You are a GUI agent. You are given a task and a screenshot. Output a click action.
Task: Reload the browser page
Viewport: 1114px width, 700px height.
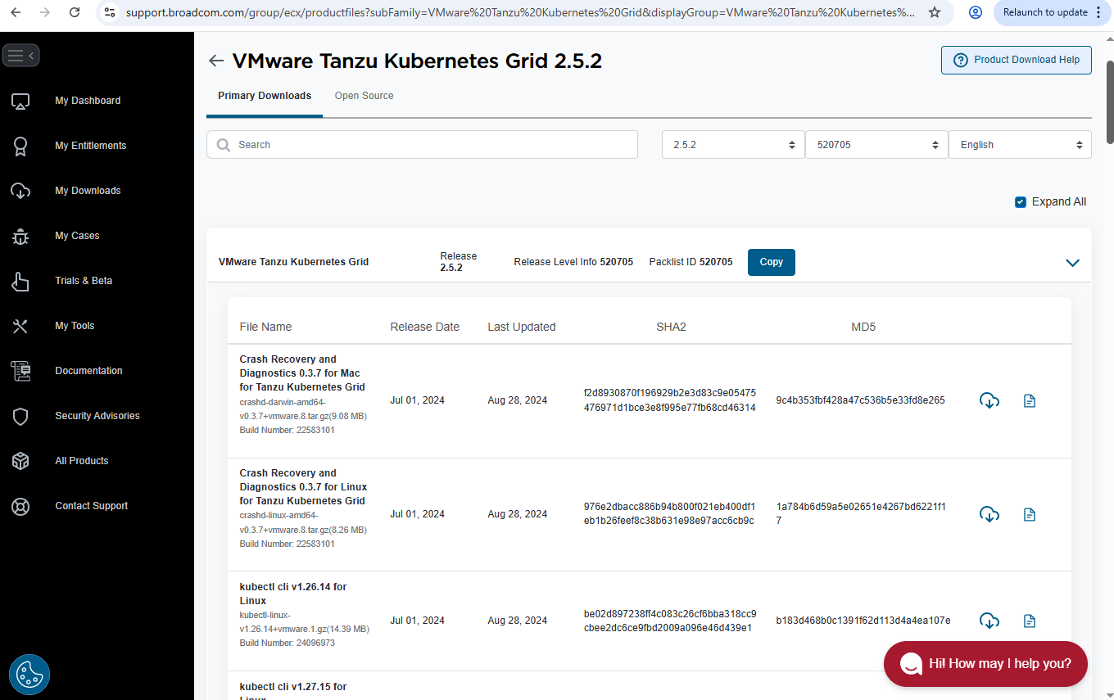click(75, 12)
